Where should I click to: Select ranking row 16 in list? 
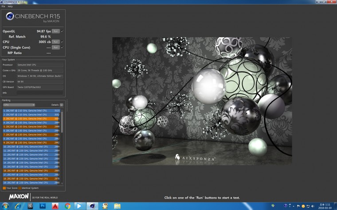(x=31, y=171)
